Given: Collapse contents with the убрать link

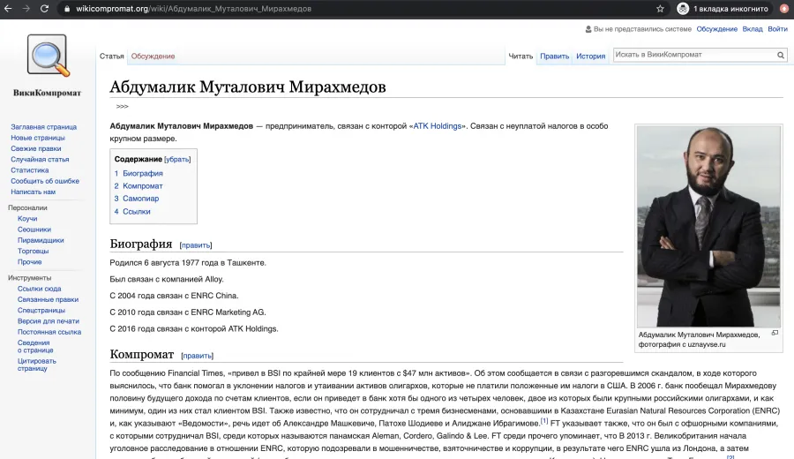Looking at the screenshot, I should click(x=177, y=159).
